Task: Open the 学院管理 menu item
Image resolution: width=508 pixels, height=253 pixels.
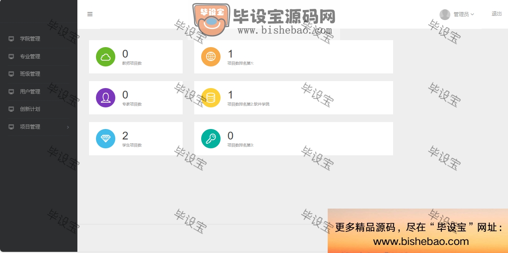Action: [39, 39]
